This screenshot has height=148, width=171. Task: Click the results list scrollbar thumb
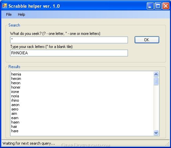[x=156, y=81]
